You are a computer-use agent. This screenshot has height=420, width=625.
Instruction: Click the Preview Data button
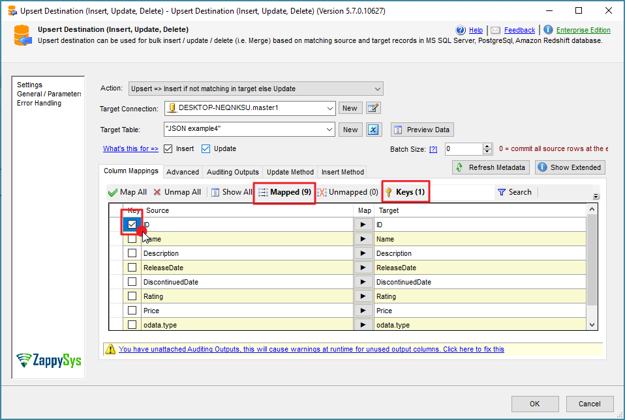click(422, 130)
